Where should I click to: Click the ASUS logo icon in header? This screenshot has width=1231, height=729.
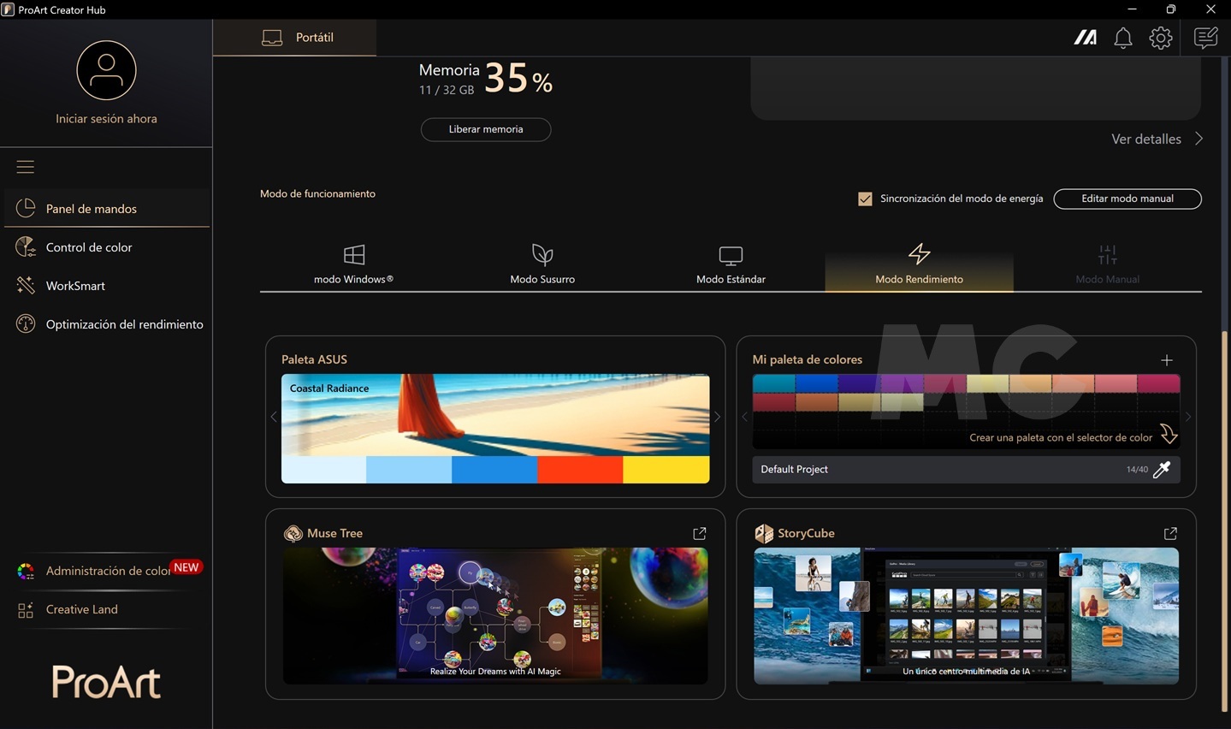(x=1086, y=38)
